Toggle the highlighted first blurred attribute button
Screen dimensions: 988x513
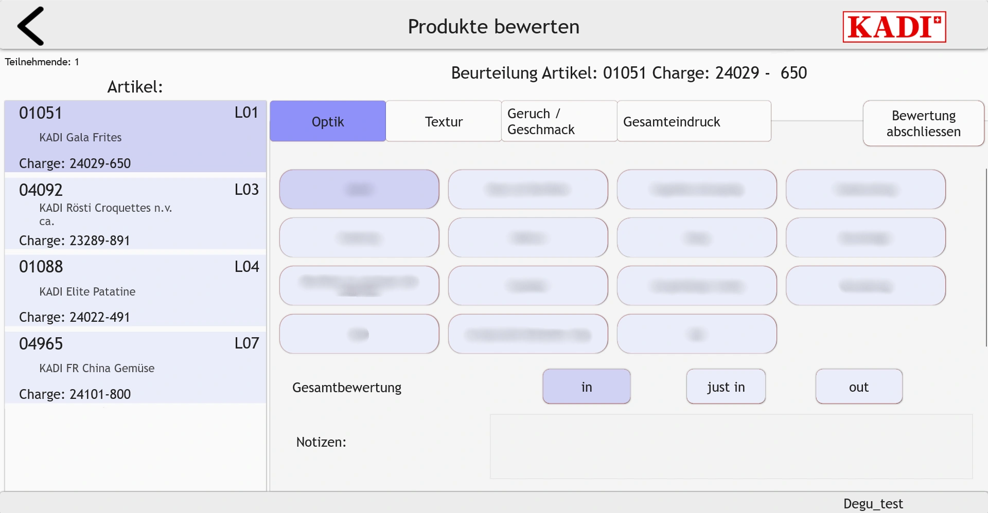(359, 189)
